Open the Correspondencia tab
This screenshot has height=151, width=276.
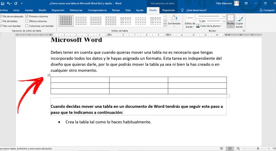97,10
